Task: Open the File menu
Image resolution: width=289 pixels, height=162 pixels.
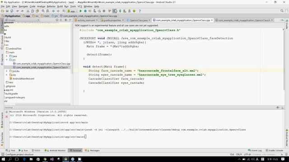Action: pos(3,6)
